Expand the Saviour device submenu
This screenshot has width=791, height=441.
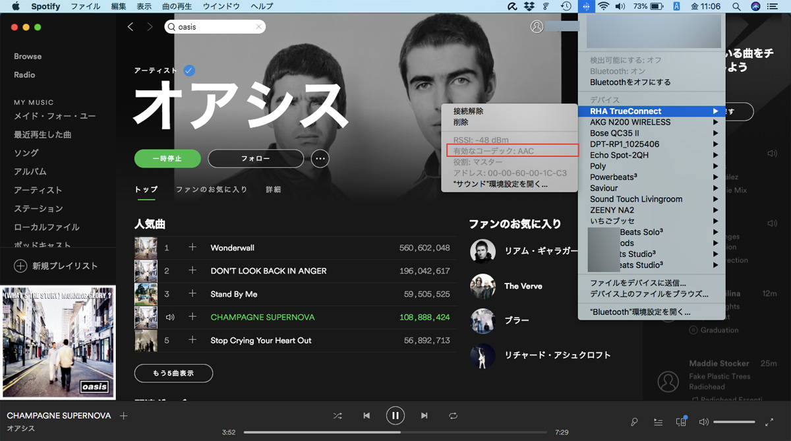[x=651, y=188]
